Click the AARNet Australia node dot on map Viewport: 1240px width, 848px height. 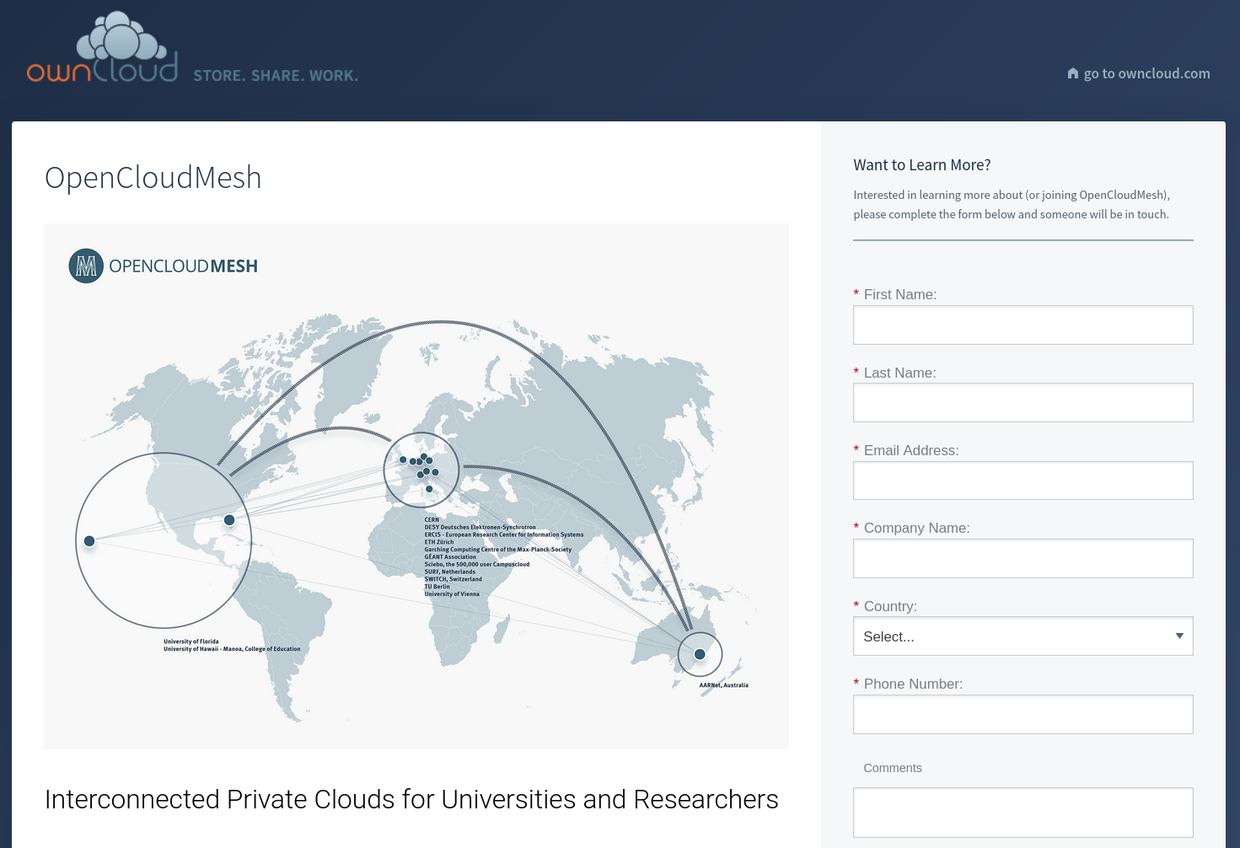pyautogui.click(x=700, y=654)
